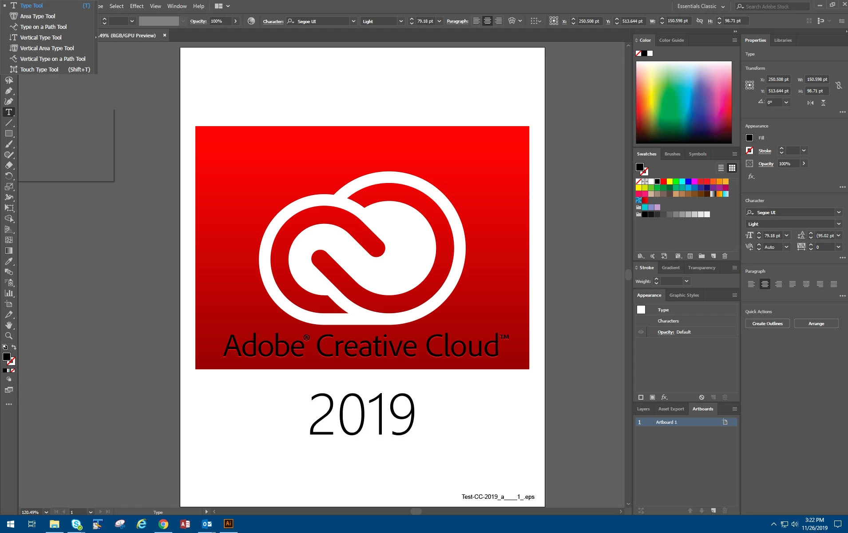
Task: Toggle Constrain Width and Height Proportions in control bar
Action: (699, 21)
